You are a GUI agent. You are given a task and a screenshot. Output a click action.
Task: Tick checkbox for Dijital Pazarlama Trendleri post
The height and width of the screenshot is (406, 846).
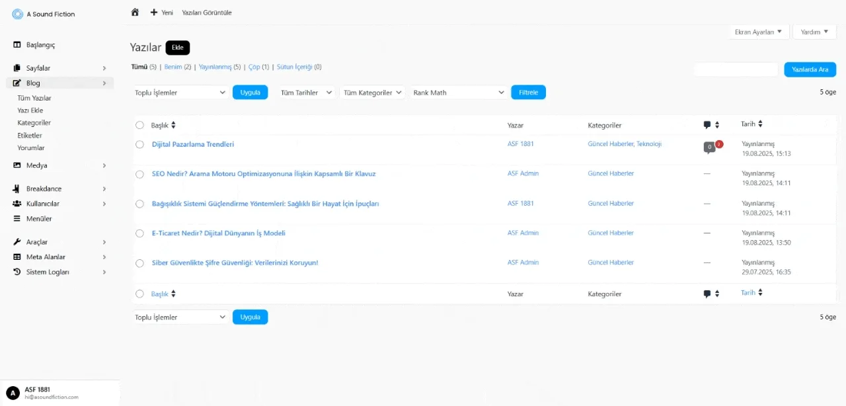(139, 144)
